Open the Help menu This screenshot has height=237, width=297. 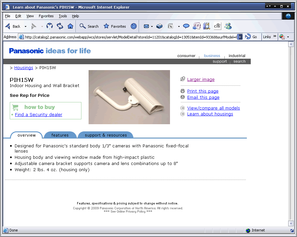75,16
